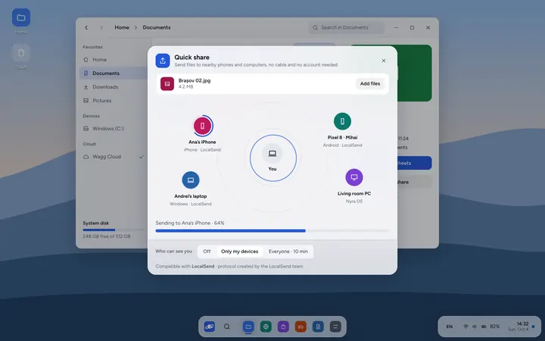Launch the green web browser dock icon
545x341 pixels.
(x=266, y=327)
